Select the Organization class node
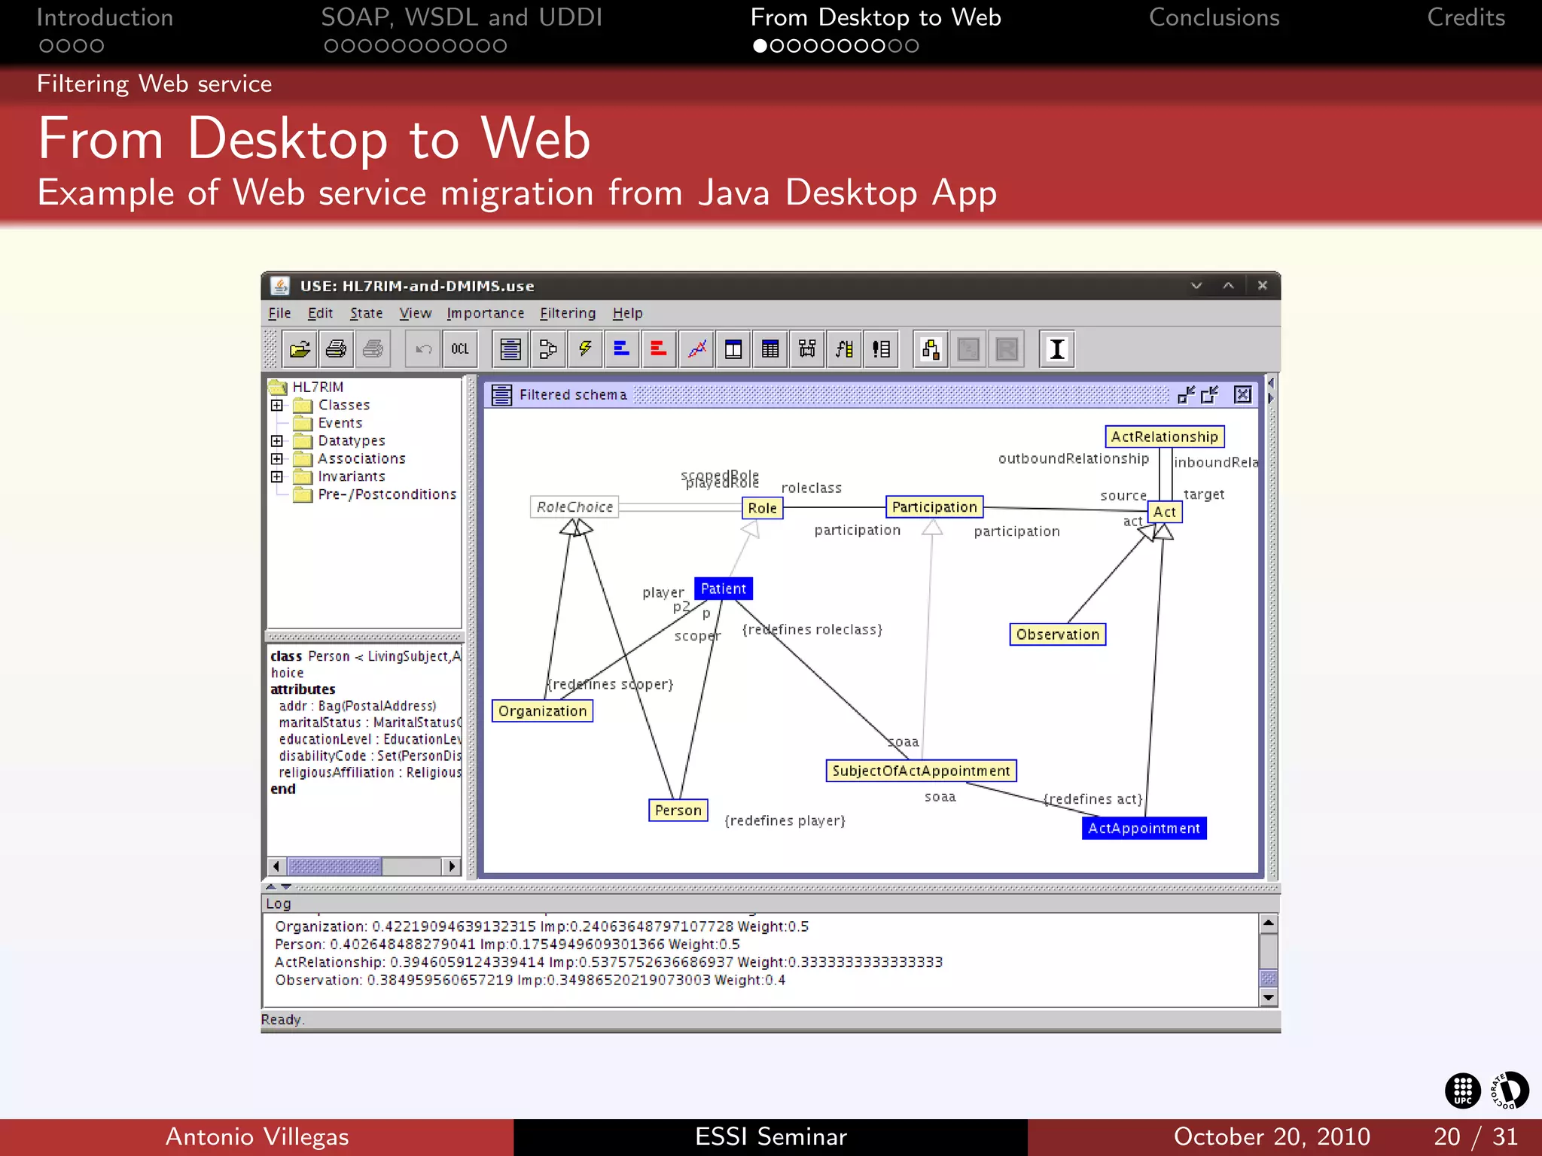This screenshot has height=1156, width=1542. click(542, 711)
